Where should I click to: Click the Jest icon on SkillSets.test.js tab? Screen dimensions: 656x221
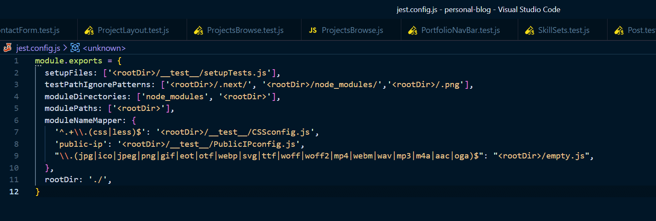coord(529,30)
